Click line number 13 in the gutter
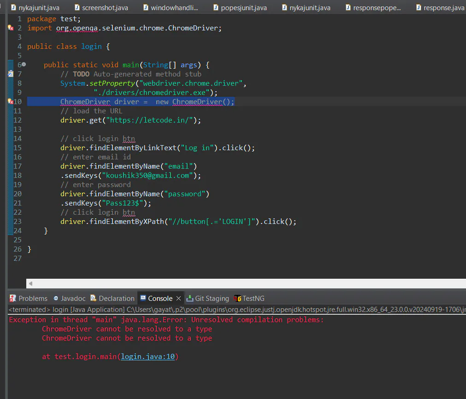The width and height of the screenshot is (466, 399). [x=18, y=129]
